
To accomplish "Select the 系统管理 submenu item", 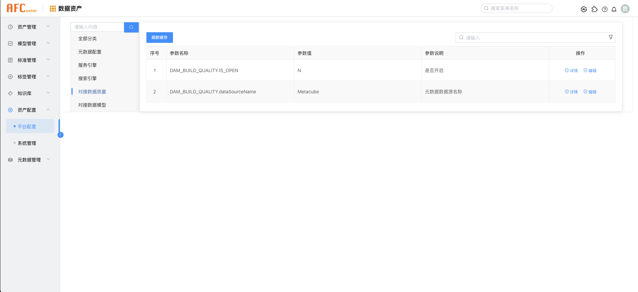I will click(x=27, y=143).
